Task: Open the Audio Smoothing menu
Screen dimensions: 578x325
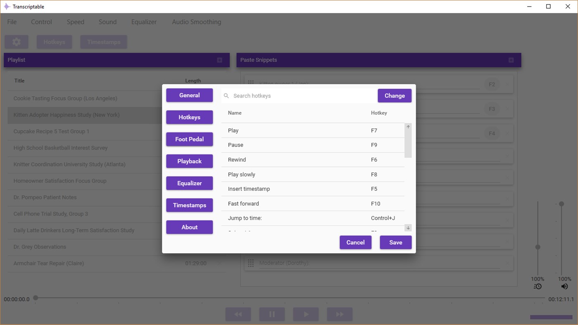Action: pos(196,21)
